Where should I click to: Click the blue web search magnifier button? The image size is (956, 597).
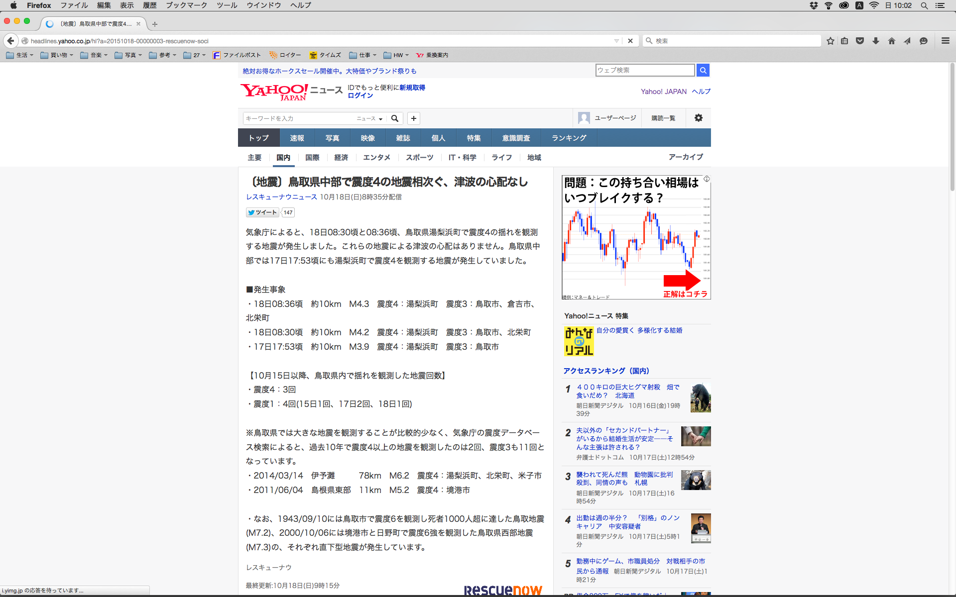703,70
